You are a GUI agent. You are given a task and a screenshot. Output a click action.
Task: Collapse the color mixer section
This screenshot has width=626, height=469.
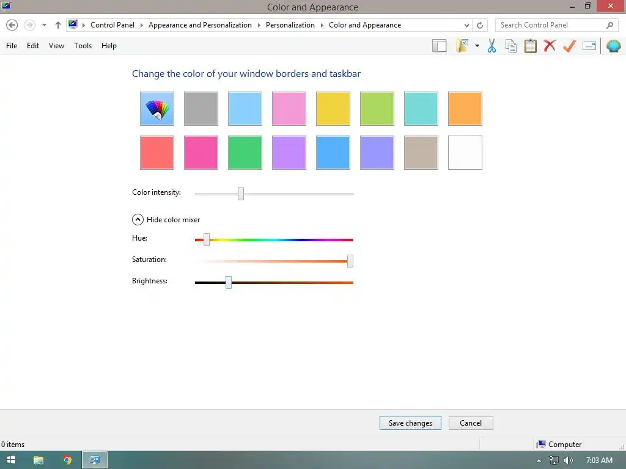tap(138, 219)
